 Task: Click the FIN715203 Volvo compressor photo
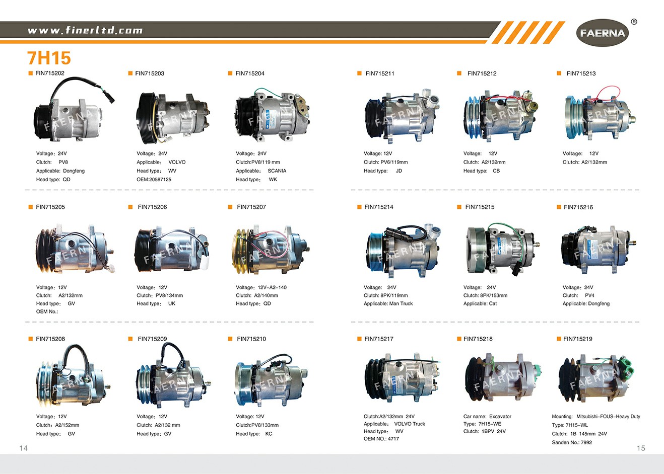[x=172, y=116]
